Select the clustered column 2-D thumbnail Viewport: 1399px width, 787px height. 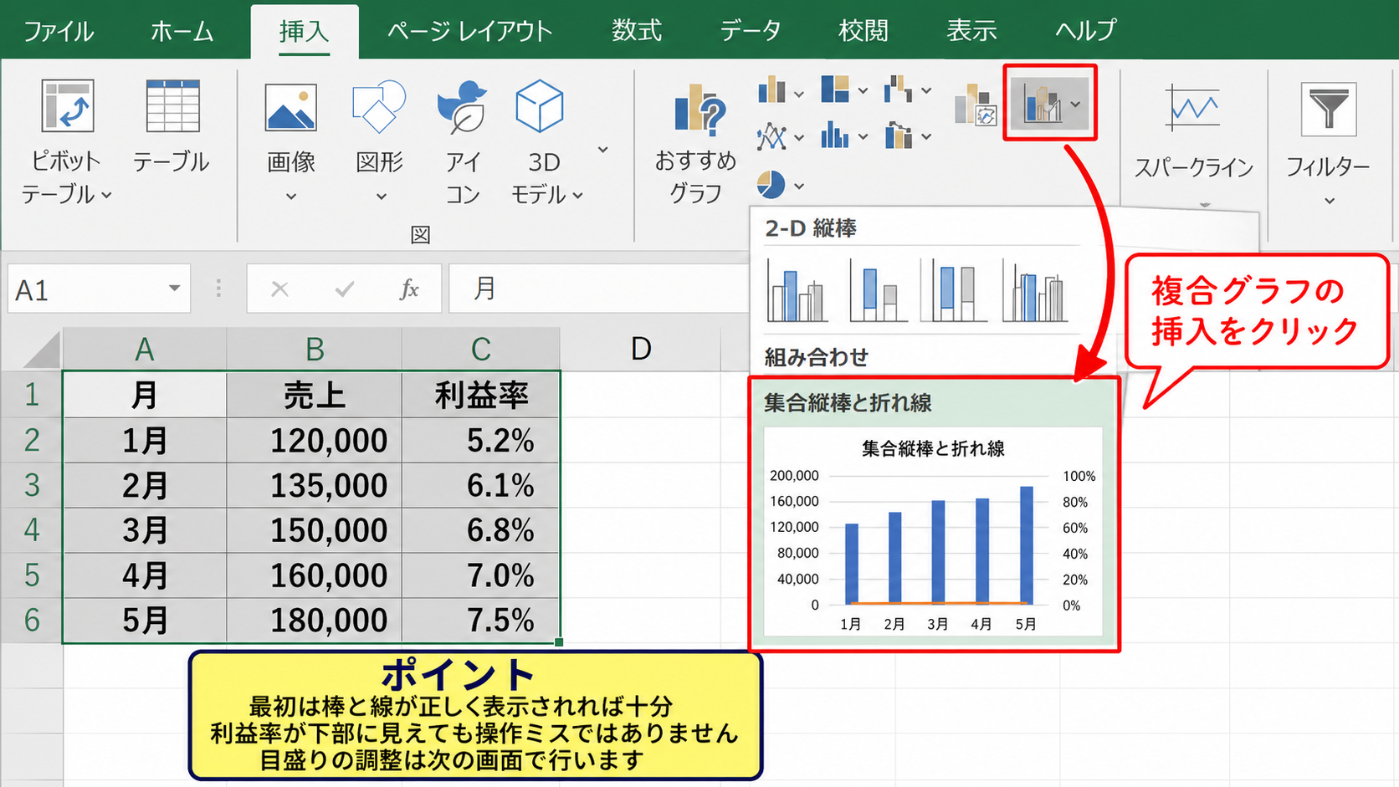pyautogui.click(x=797, y=291)
